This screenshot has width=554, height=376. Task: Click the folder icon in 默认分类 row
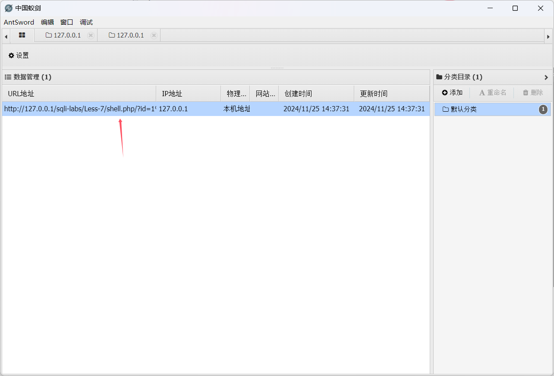pyautogui.click(x=446, y=110)
